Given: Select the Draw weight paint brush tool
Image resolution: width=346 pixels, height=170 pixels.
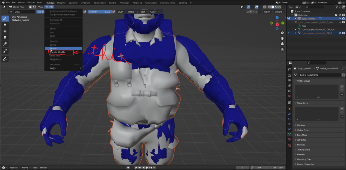Looking at the screenshot, I should [5, 19].
